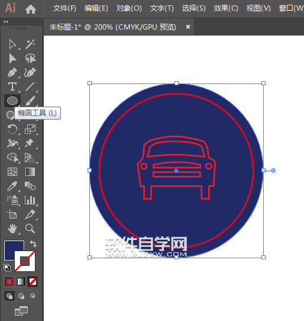Enable Draw Behind mode
304x321 pixels.
coord(21,296)
